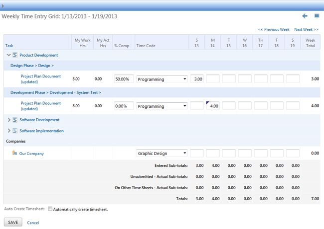Click the My Work Hrs column header
Image resolution: width=324 pixels, height=229 pixels.
coord(82,43)
